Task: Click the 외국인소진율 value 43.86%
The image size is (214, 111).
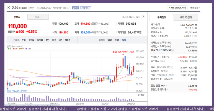Action: point(192,50)
